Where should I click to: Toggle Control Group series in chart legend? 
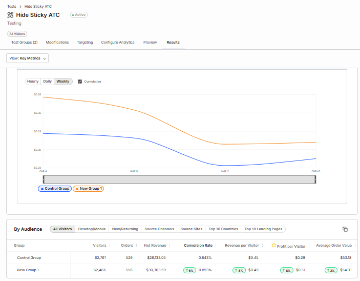point(55,189)
